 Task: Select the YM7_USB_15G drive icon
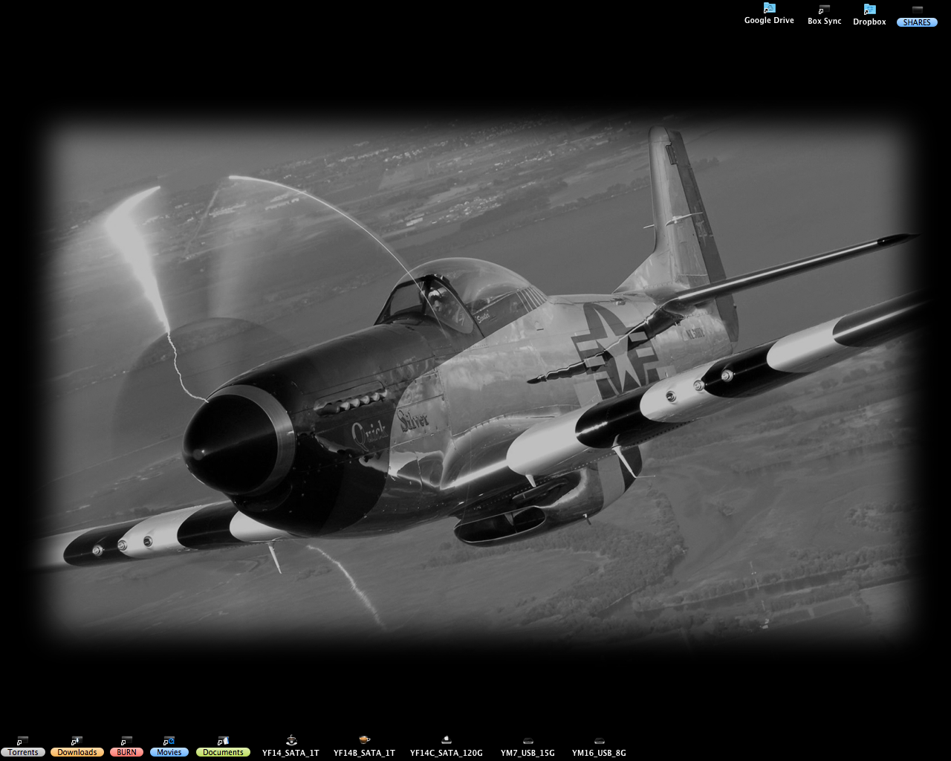click(528, 740)
